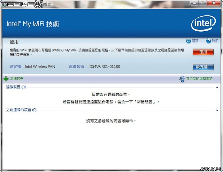Select the network name D54WJRS1-01180
Image resolution: width=223 pixels, height=172 pixels.
[x=105, y=67]
